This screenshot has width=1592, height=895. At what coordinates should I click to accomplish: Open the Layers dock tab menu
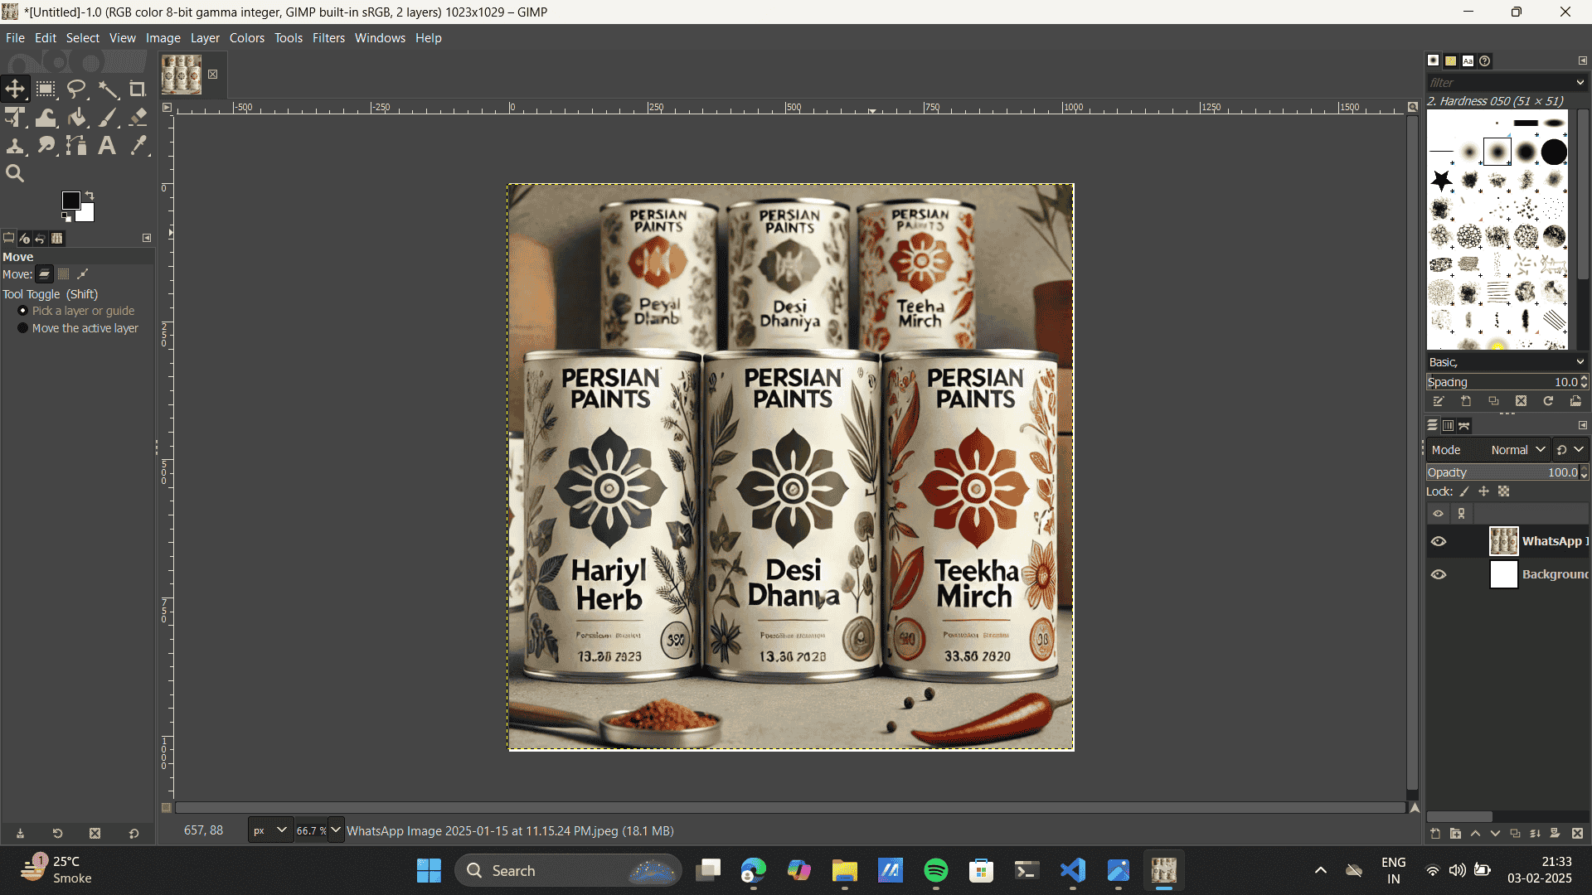[x=1582, y=425]
